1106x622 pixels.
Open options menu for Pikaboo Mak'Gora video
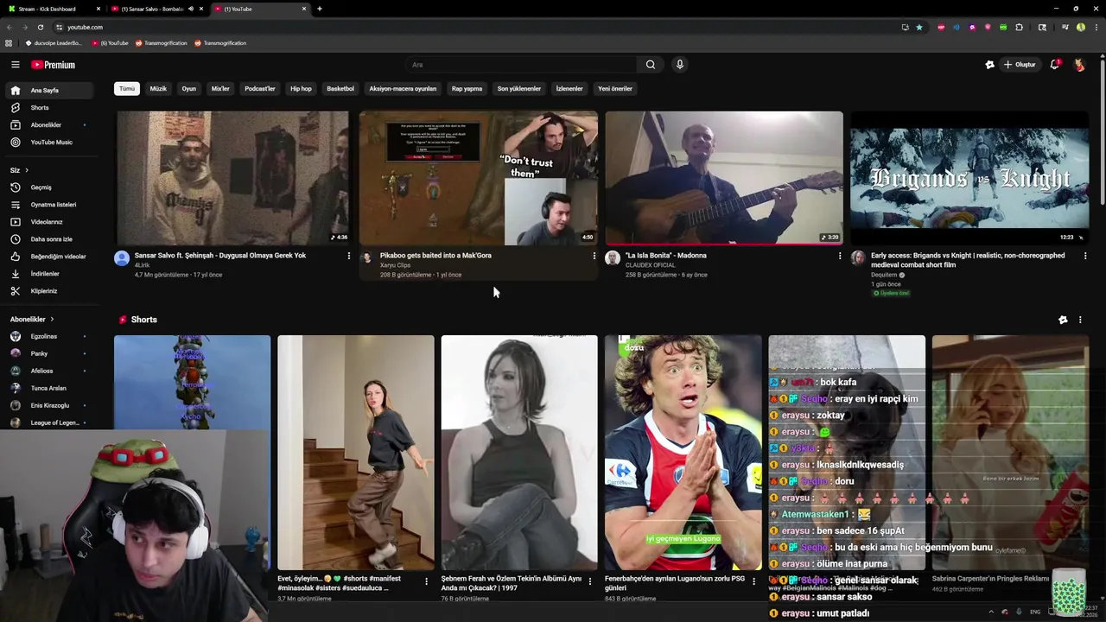coord(594,256)
